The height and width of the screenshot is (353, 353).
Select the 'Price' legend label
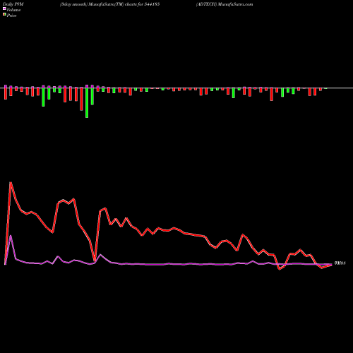[11, 16]
